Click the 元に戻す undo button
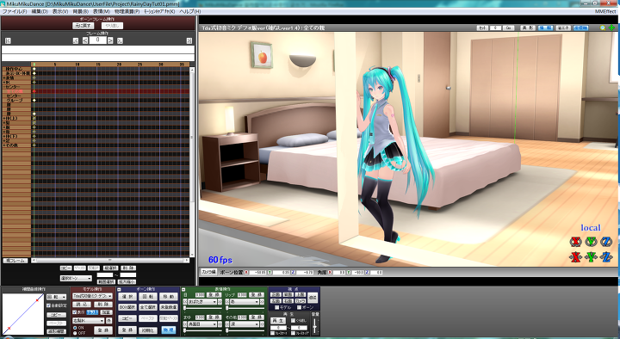Screen dimensions: 620x339 tap(83, 26)
